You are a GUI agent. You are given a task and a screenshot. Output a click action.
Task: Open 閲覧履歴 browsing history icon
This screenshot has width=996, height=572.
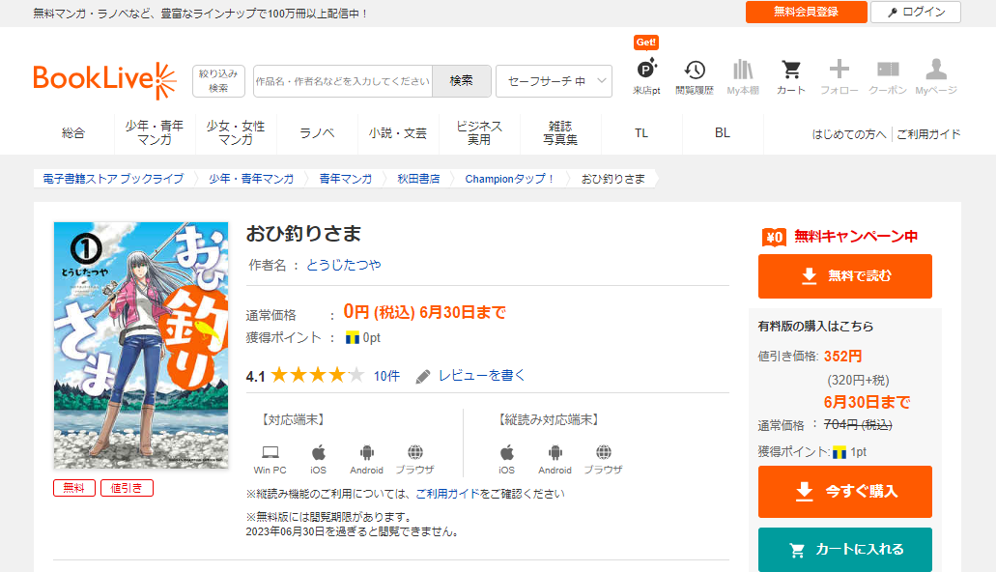694,71
